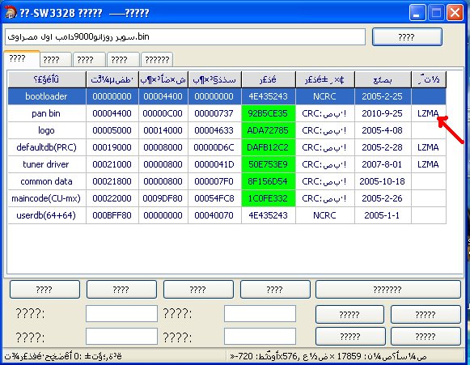Image resolution: width=470 pixels, height=365 pixels.
Task: Select the bootloader row in the table
Action: pyautogui.click(x=227, y=96)
